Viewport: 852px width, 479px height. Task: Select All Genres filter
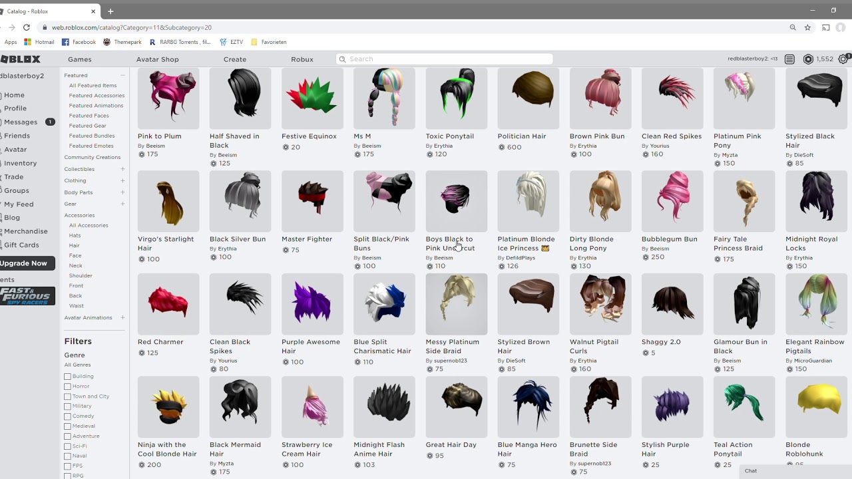click(77, 365)
